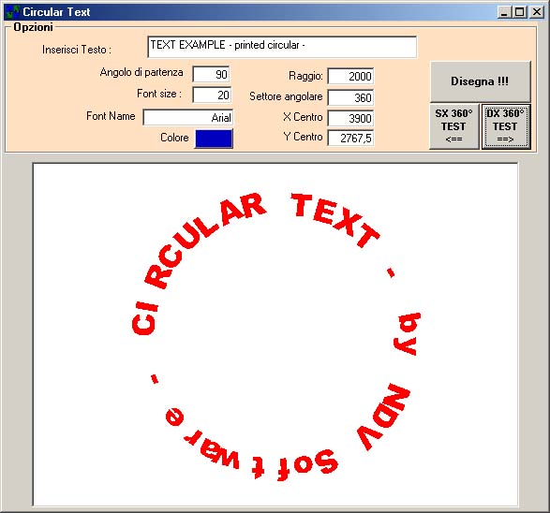Click the red circular text preview canvas
This screenshot has height=513, width=550.
click(x=275, y=334)
